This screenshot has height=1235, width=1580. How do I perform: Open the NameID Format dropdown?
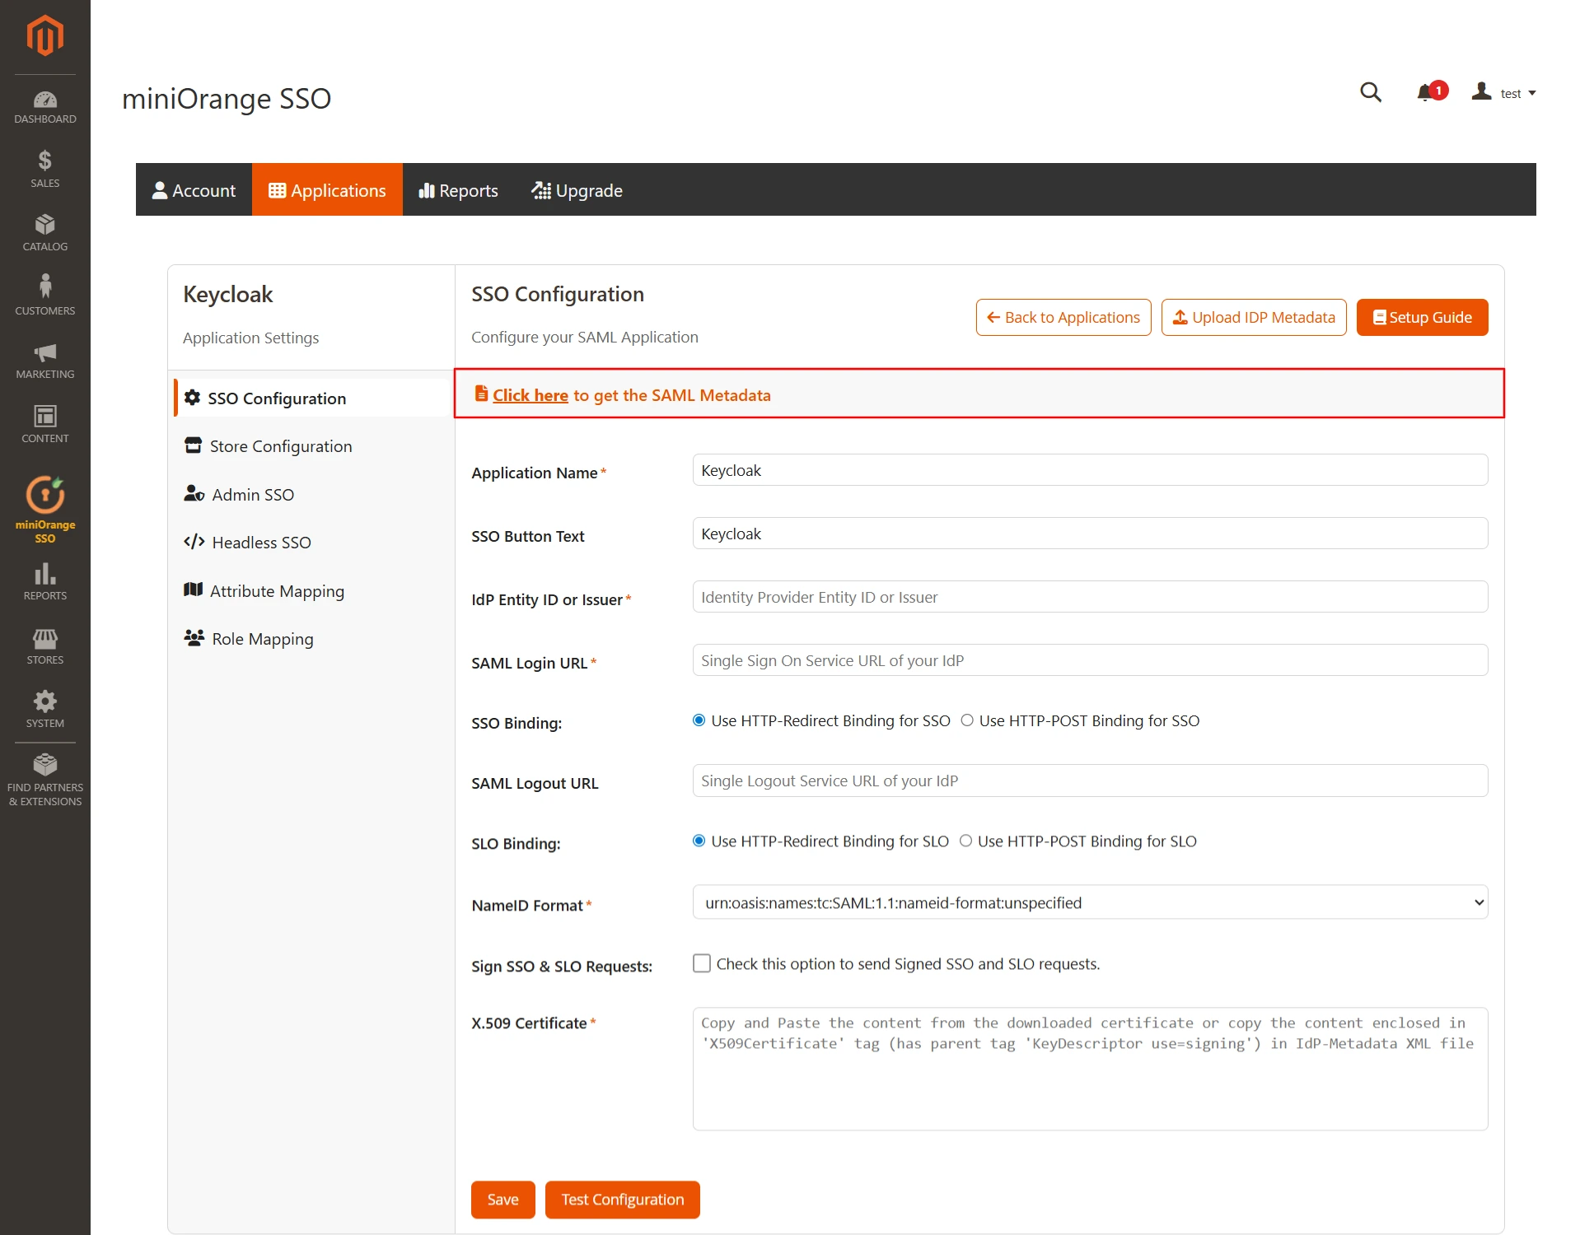pyautogui.click(x=1089, y=902)
